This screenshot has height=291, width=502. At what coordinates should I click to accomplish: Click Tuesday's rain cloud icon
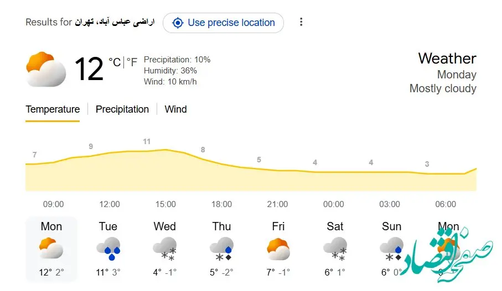108,249
